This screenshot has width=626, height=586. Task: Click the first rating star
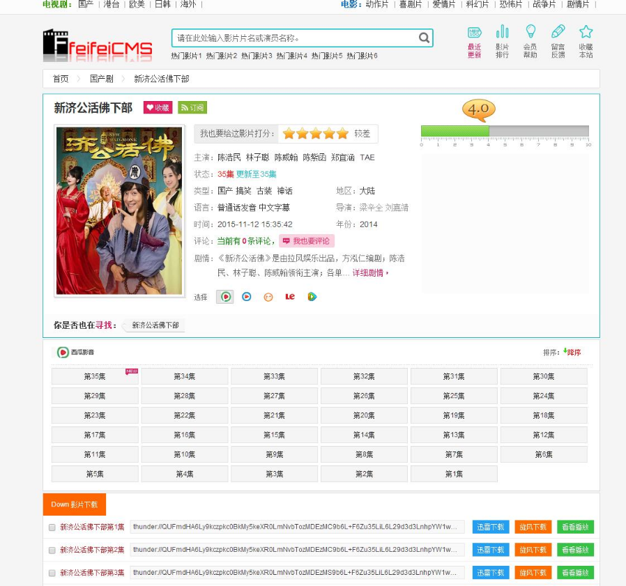coord(289,134)
